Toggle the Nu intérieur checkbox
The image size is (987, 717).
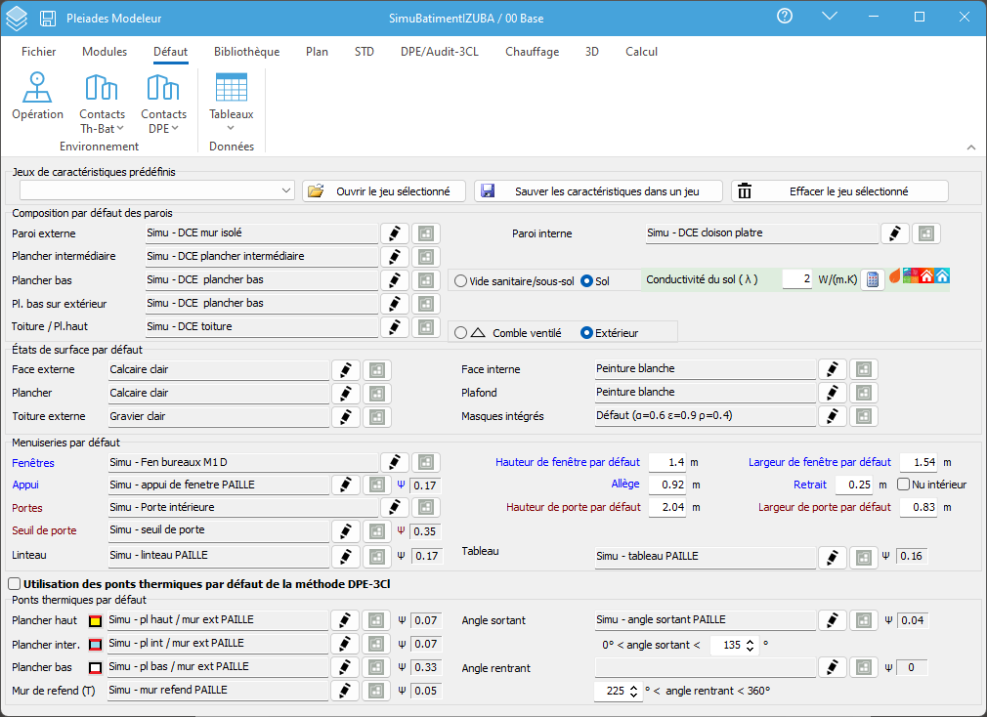[903, 485]
